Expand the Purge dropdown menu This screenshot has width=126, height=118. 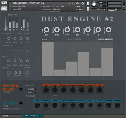tap(80, 6)
